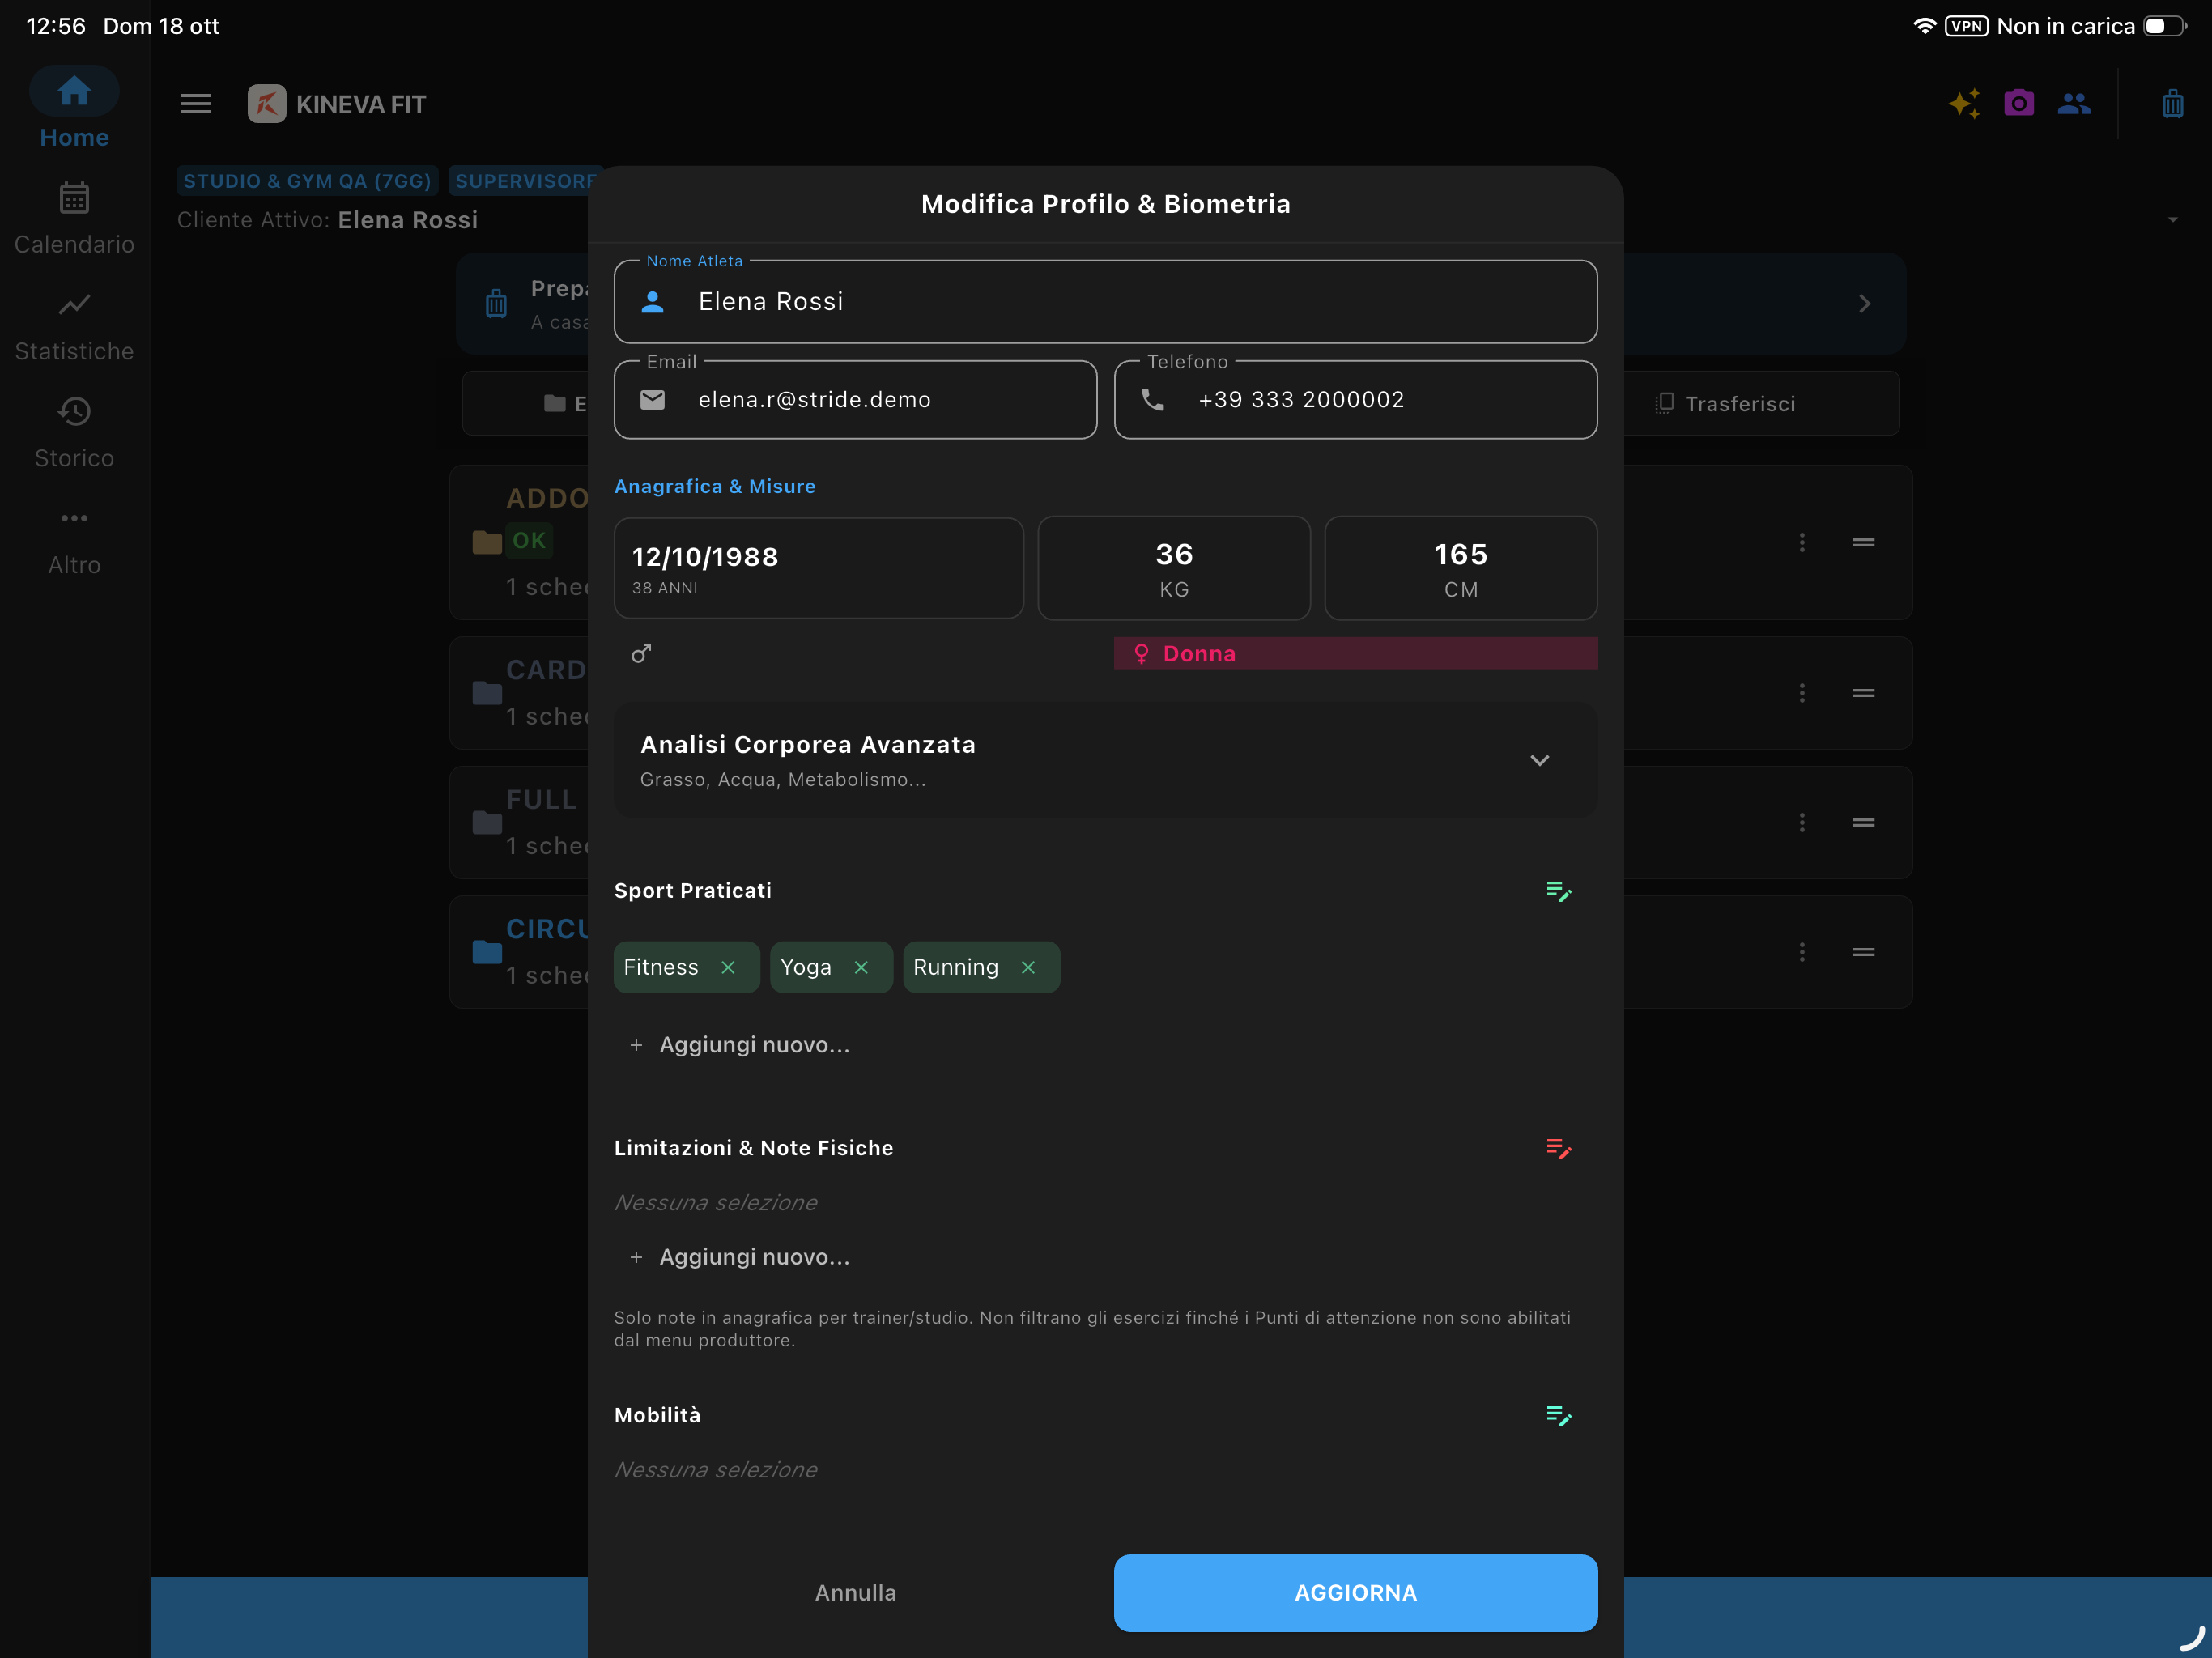Click the STUDIO & GYM QA (7GG) badge

click(307, 181)
